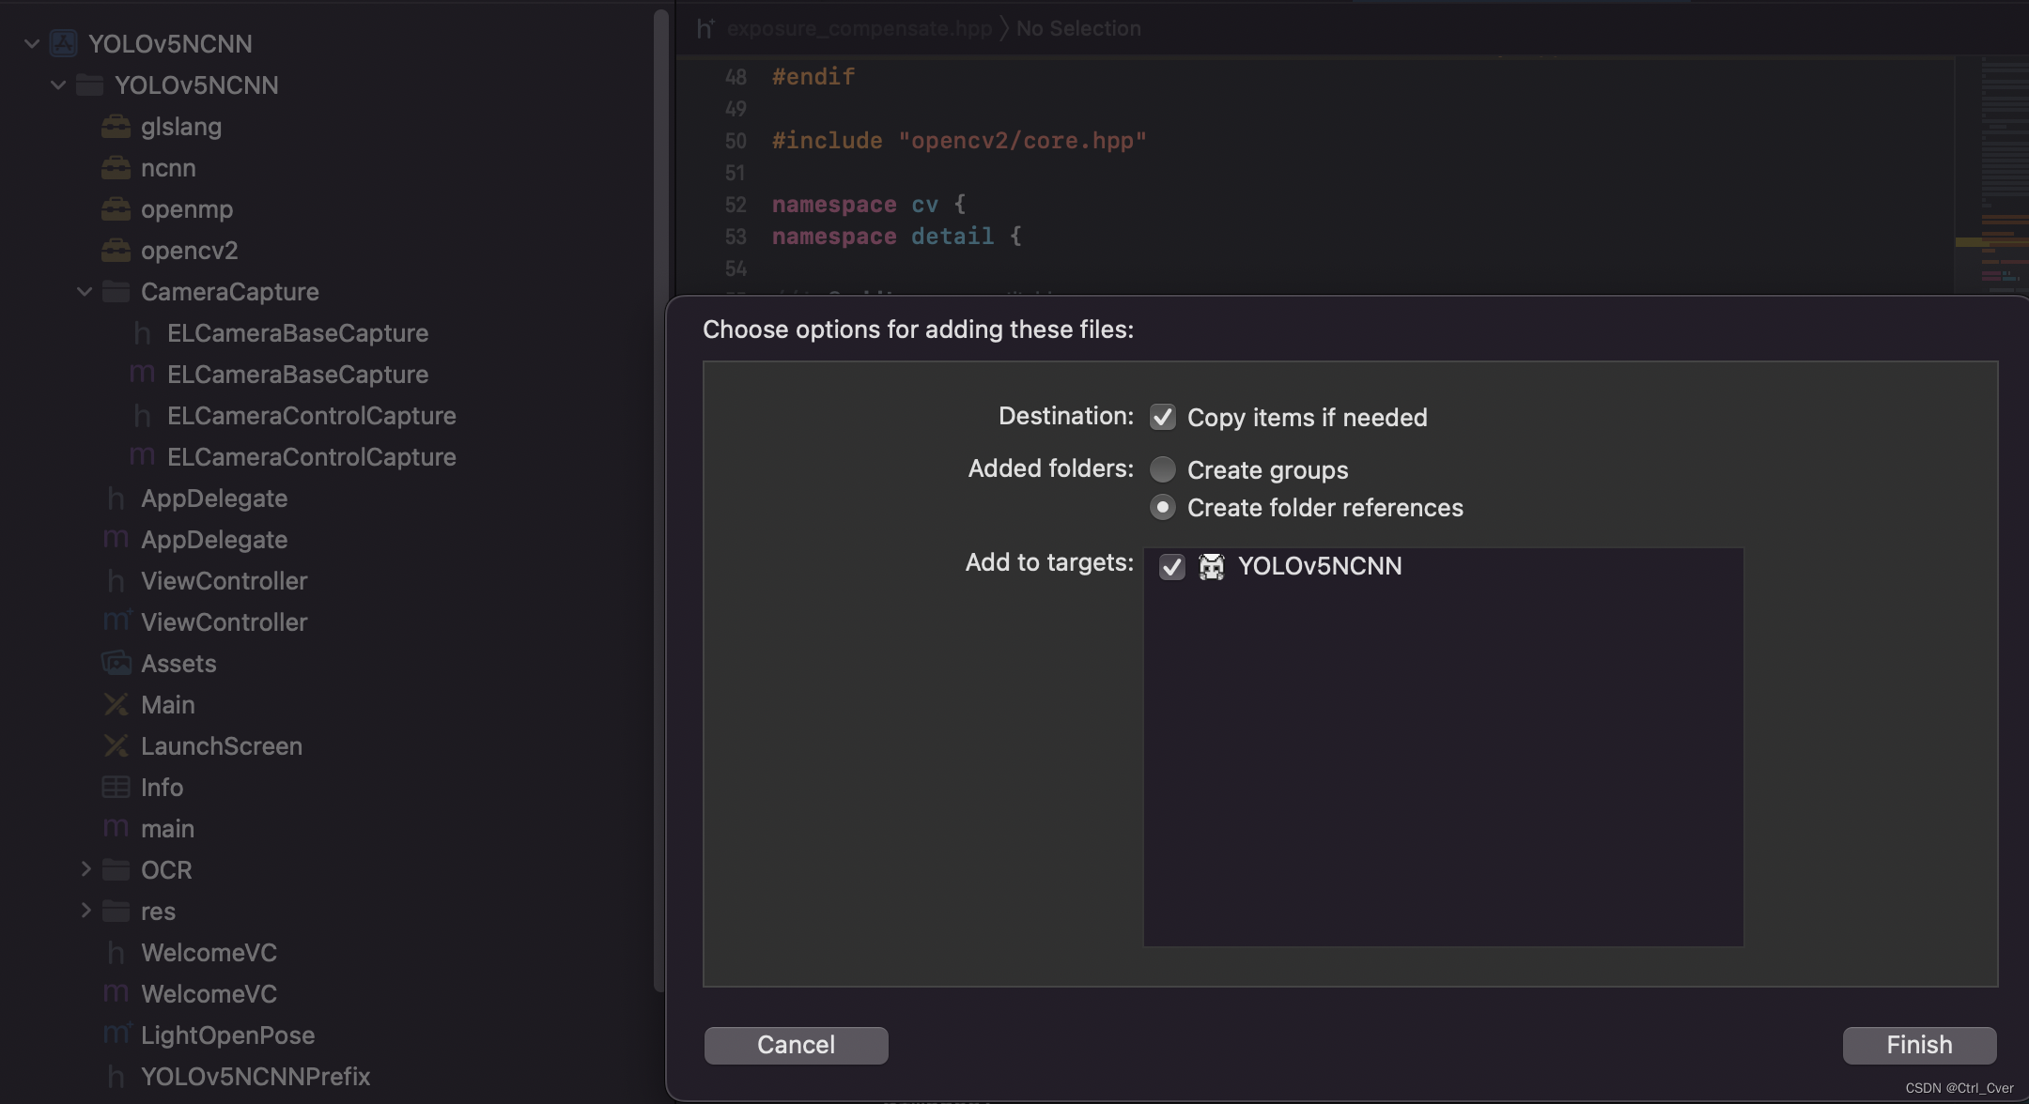Viewport: 2029px width, 1104px height.
Task: Click the openmp framework toolbox icon
Action: coord(116,208)
